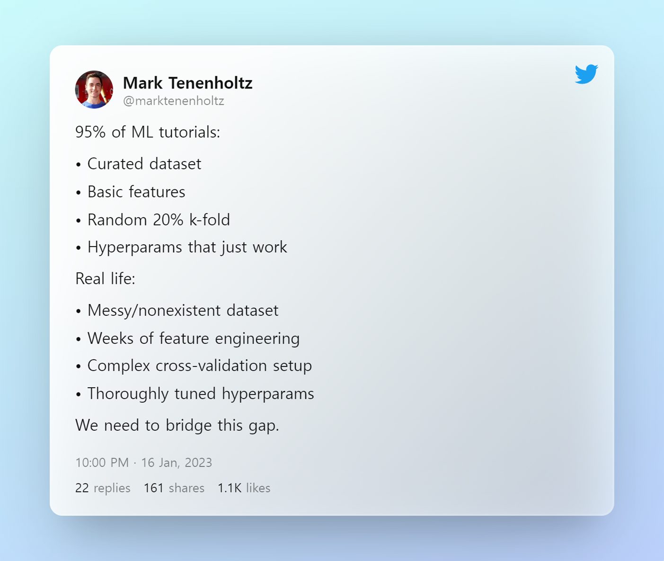Screen dimensions: 664x561
Task: Click the Twitter bird logo
Action: pyautogui.click(x=586, y=74)
